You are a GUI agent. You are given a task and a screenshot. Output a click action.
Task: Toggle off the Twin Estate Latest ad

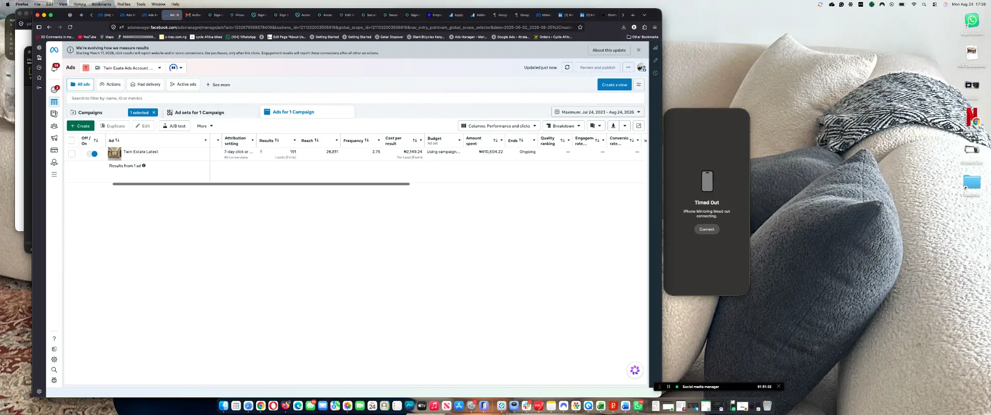coord(92,154)
